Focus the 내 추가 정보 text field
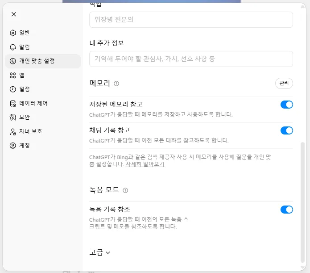 pos(191,59)
